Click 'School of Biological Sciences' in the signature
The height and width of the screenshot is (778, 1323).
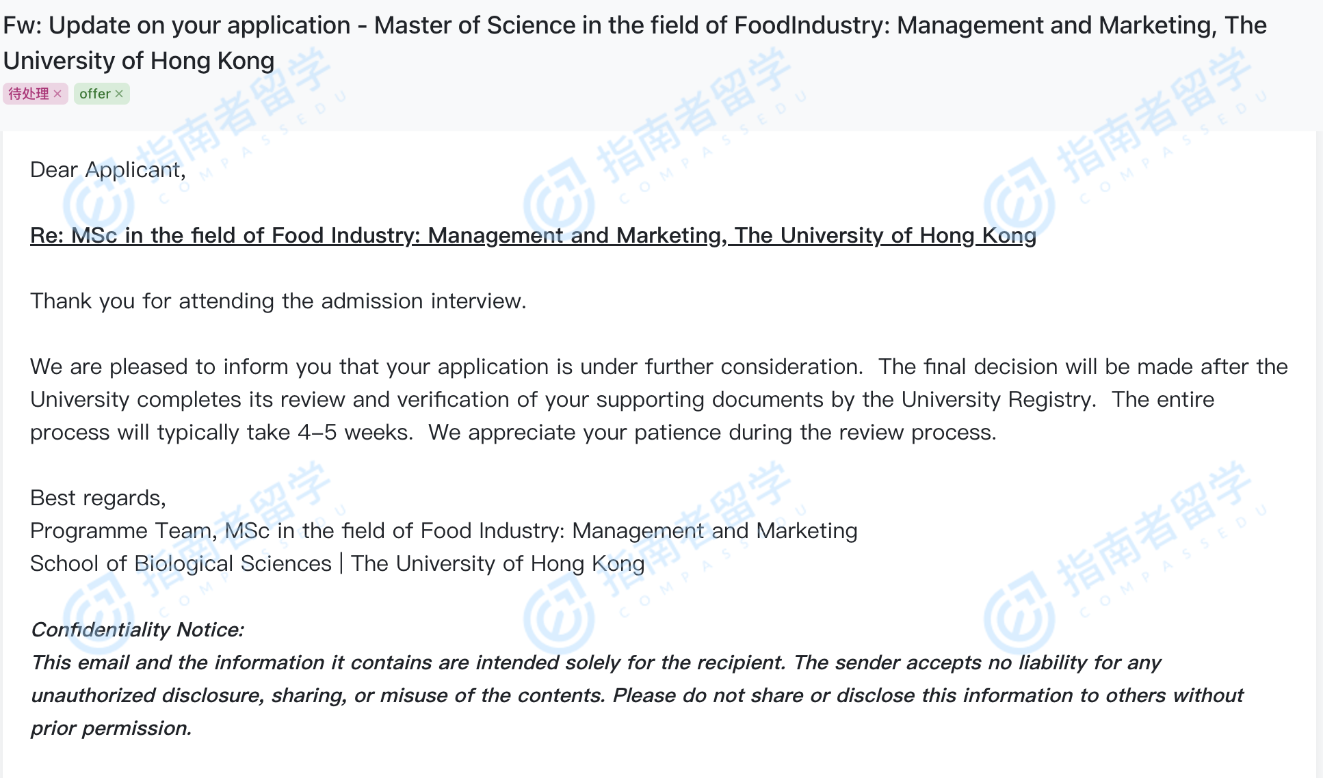click(181, 563)
